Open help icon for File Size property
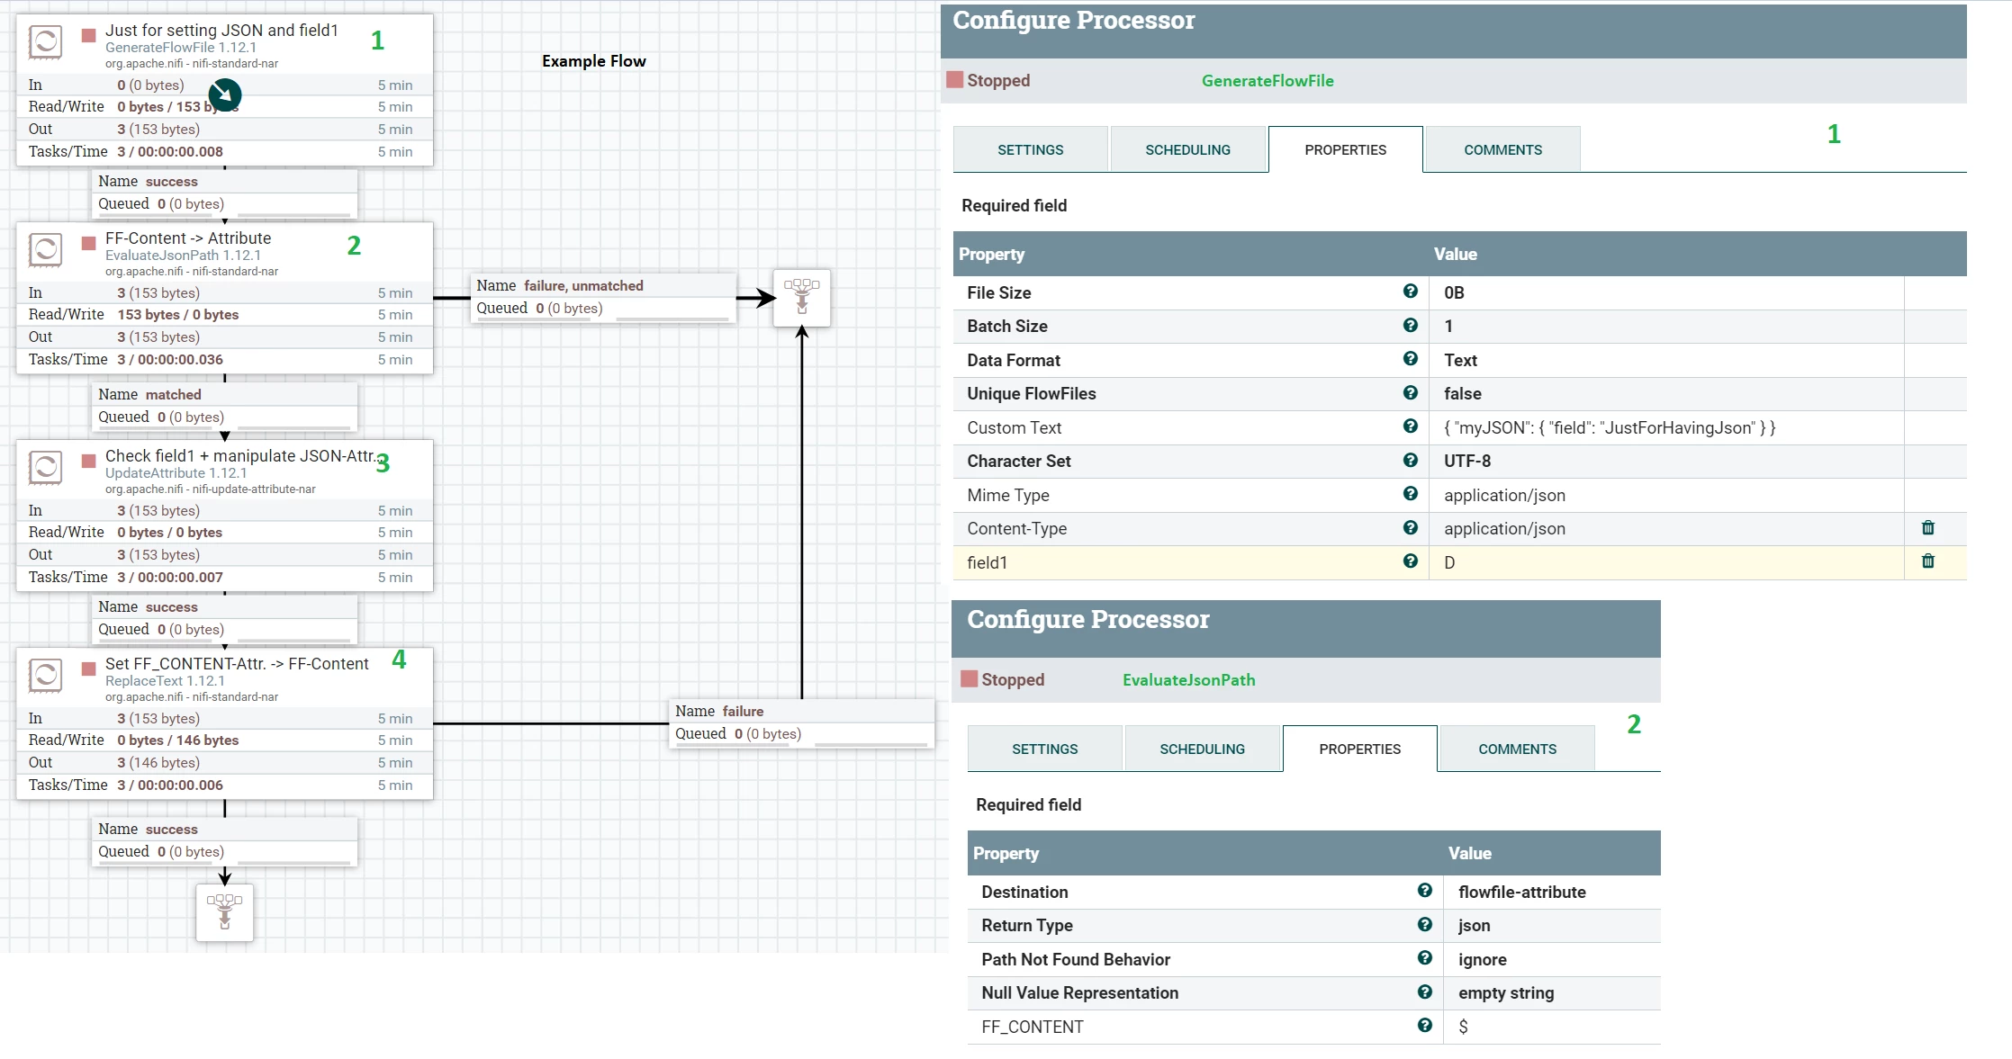2012x1059 pixels. click(1410, 292)
